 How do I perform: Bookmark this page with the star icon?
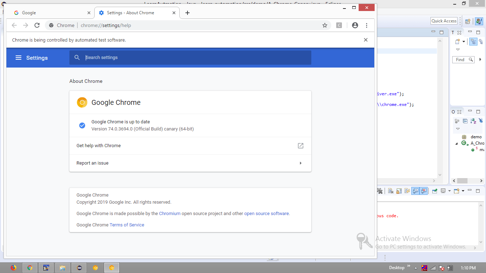point(324,25)
